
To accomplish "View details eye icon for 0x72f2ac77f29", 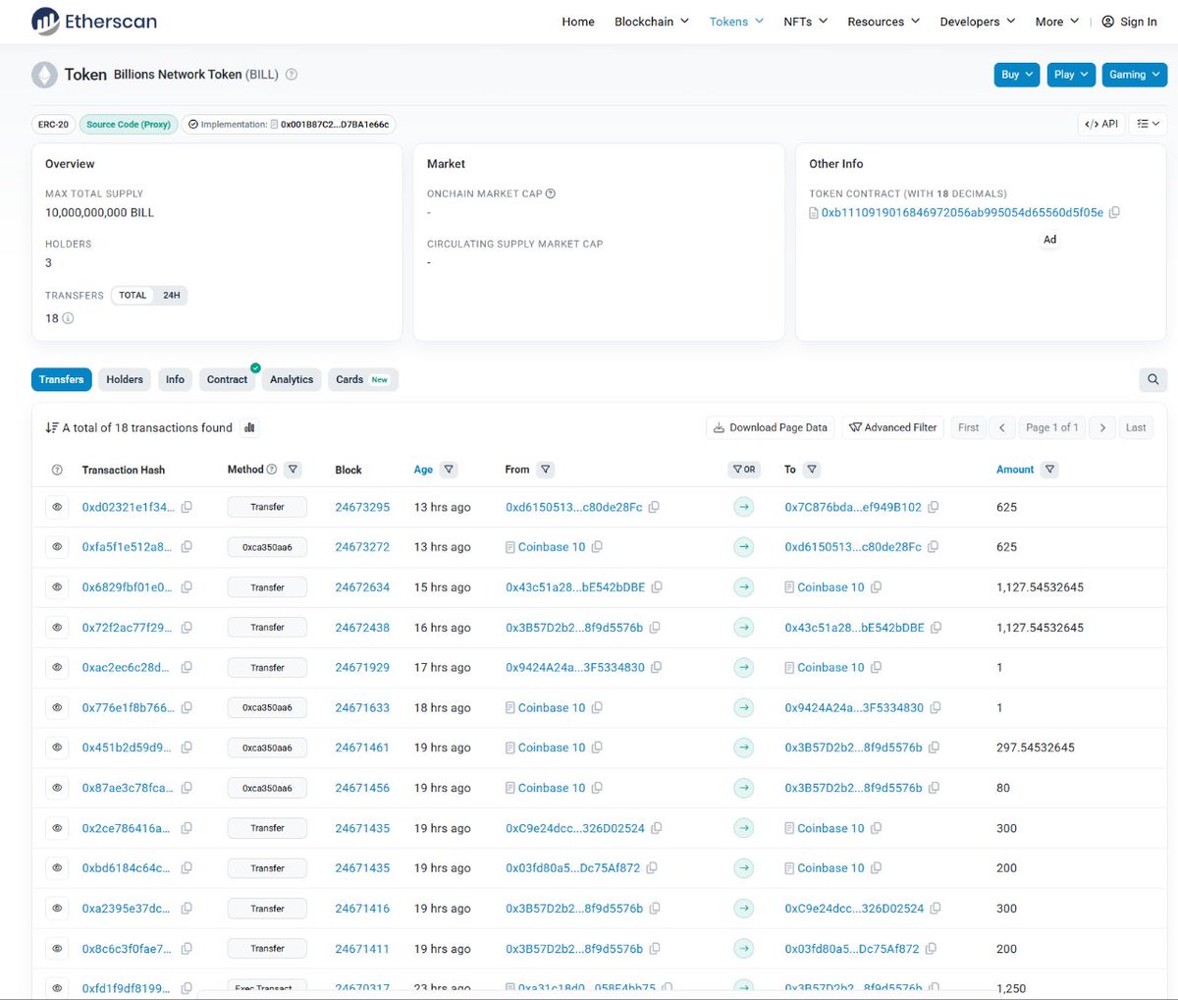I will (x=57, y=628).
